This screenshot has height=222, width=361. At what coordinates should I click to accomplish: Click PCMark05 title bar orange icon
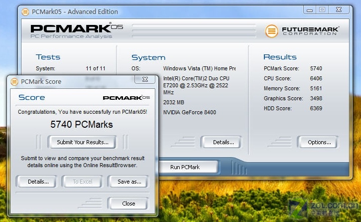tap(25, 12)
